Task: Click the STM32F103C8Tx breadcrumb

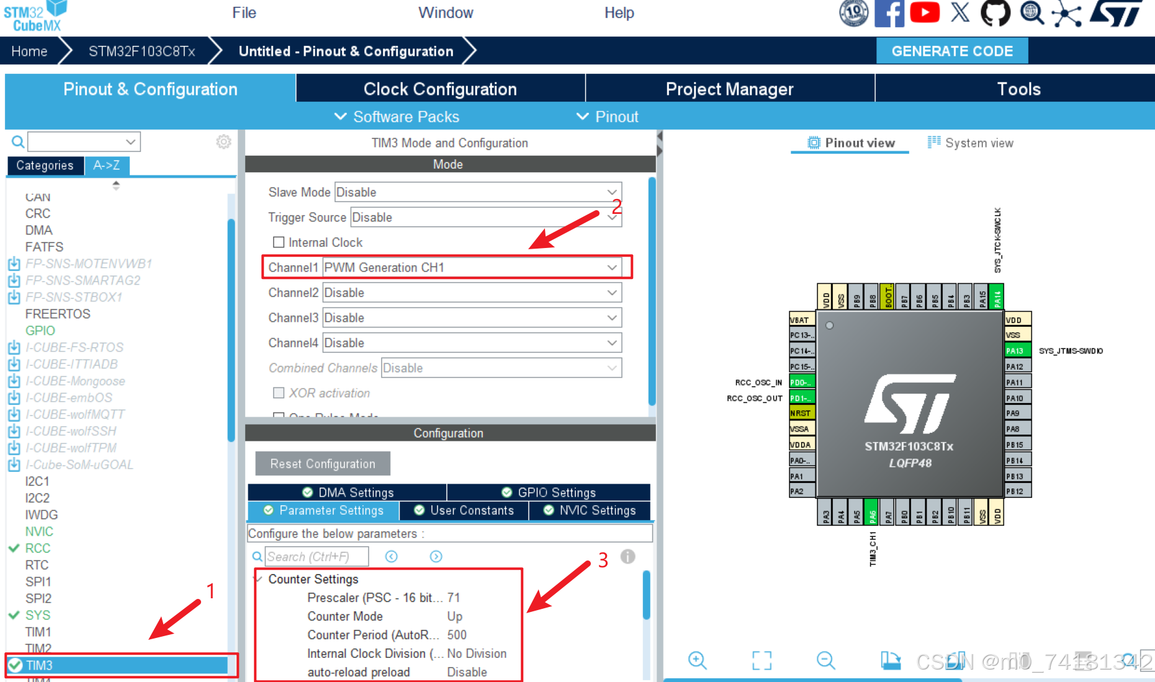Action: pos(142,51)
